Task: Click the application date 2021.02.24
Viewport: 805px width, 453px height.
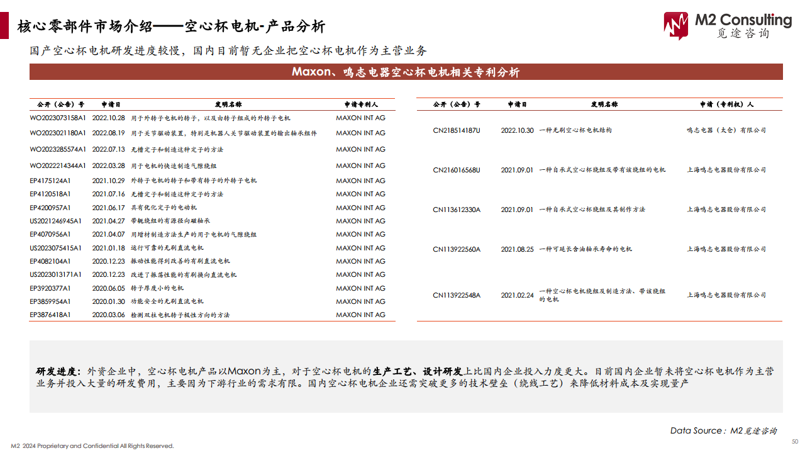Action: tap(518, 295)
